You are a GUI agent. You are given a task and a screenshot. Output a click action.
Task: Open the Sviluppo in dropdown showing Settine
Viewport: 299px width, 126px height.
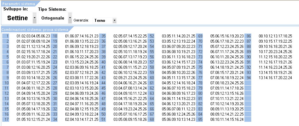[x=34, y=18]
